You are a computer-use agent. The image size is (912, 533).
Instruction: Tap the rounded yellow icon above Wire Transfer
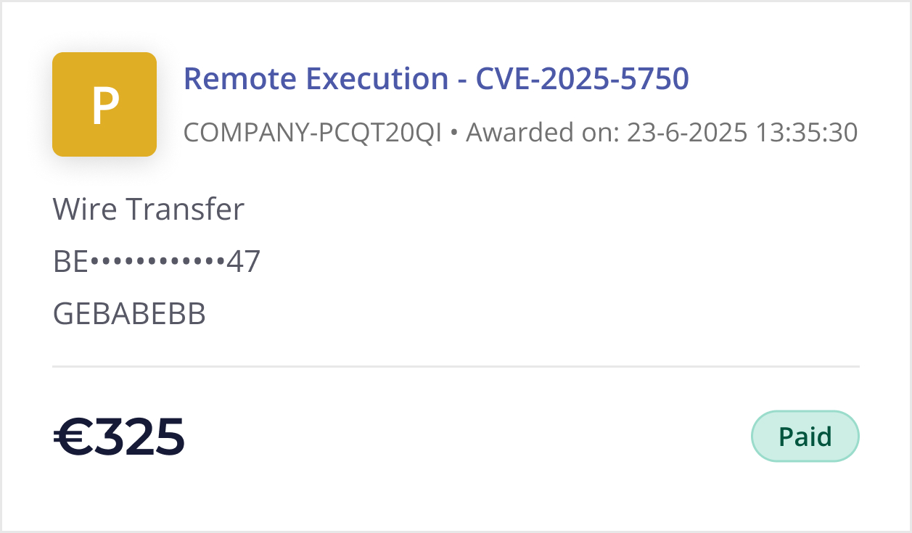(104, 104)
